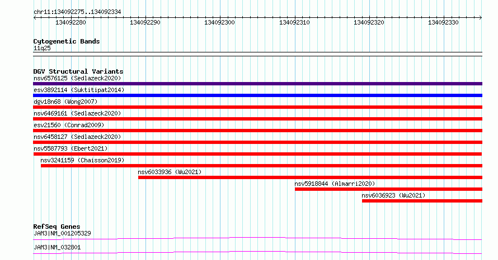Open the esv21560 (Conrad2009) variant label
Viewport: 498px width, 260px height.
69,125
